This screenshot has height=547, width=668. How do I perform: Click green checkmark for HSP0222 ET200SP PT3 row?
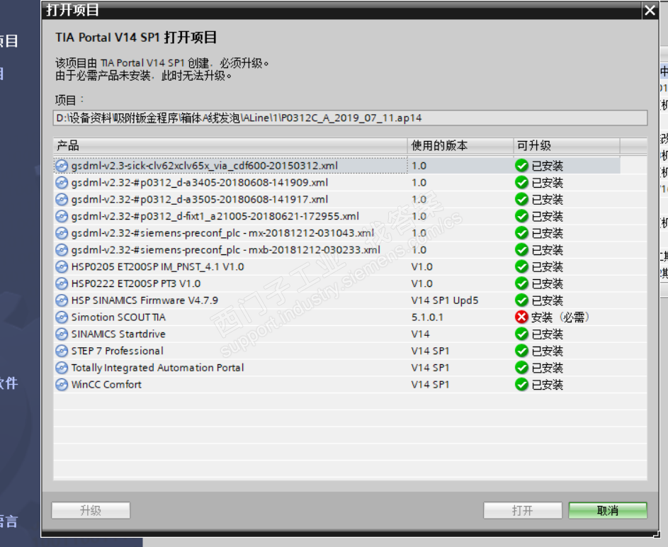[521, 283]
